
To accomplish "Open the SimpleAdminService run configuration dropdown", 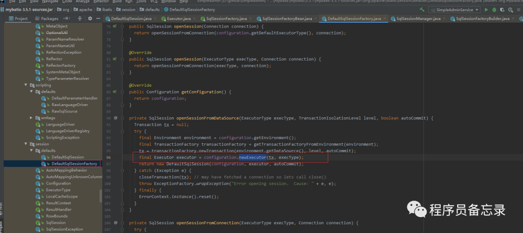I will click(x=454, y=10).
